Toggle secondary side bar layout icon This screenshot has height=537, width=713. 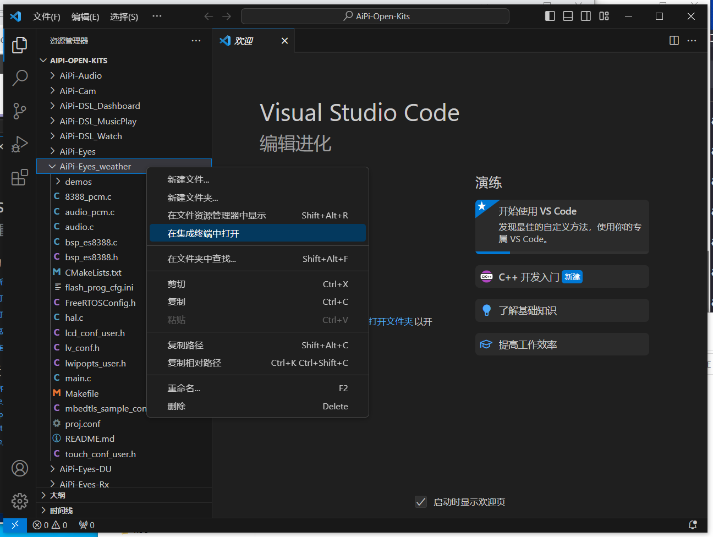pyautogui.click(x=586, y=16)
